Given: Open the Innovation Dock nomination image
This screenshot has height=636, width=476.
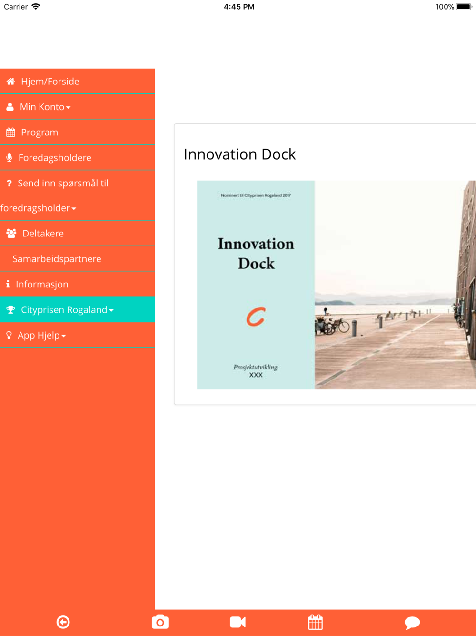Looking at the screenshot, I should click(337, 285).
